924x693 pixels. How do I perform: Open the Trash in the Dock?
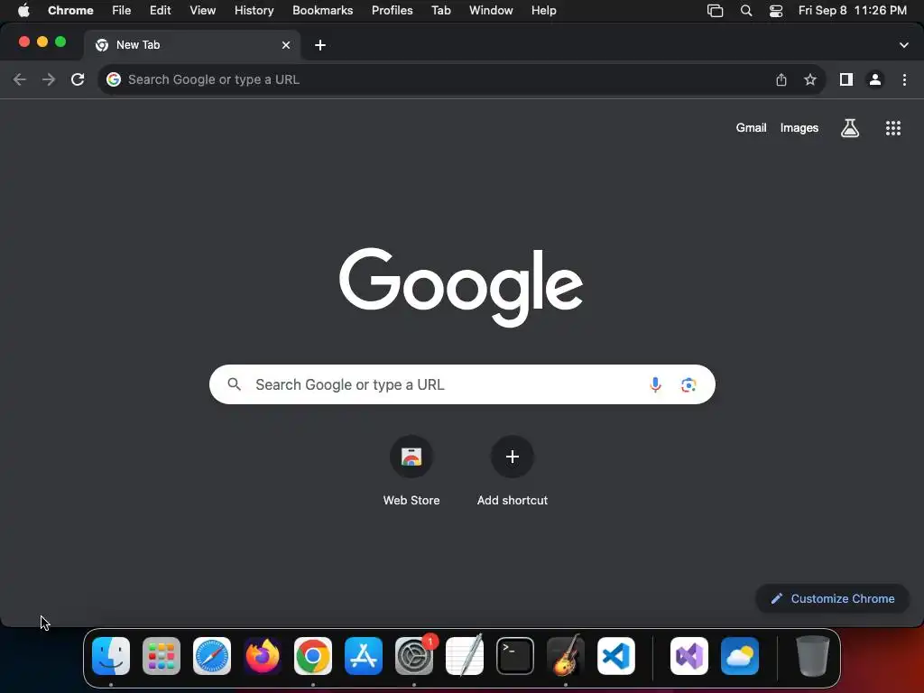(813, 656)
